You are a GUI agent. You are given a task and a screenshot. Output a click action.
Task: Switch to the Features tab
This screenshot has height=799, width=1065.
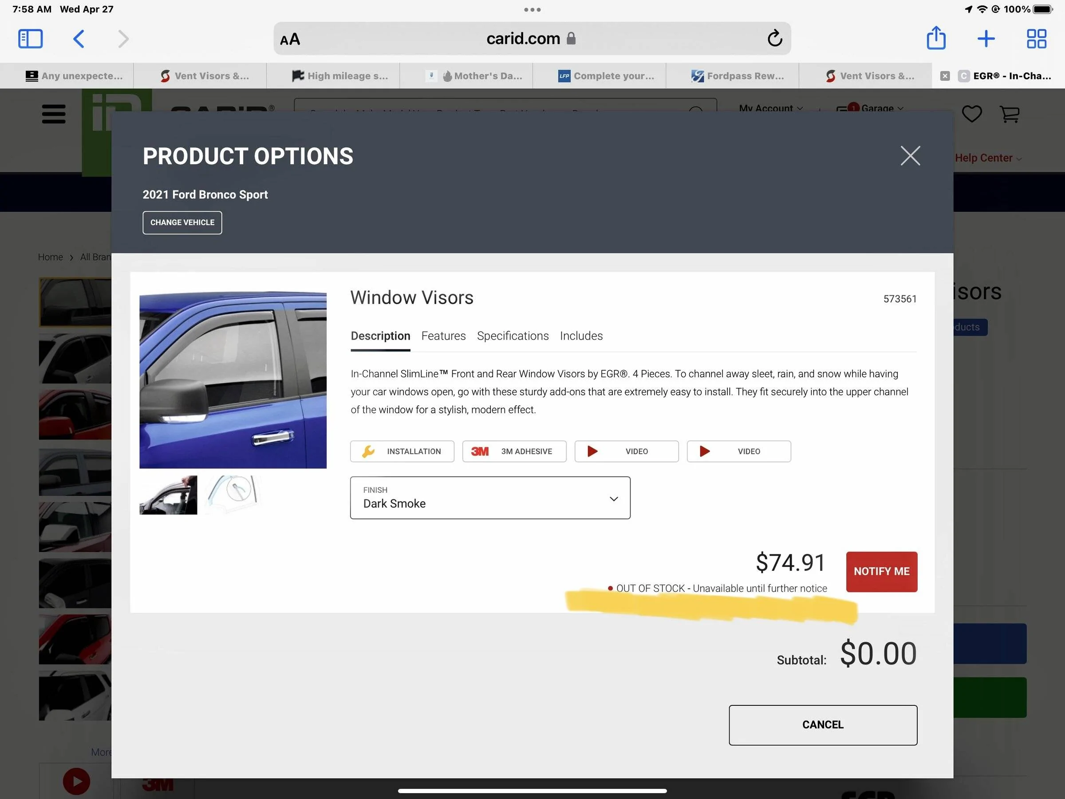pos(443,336)
